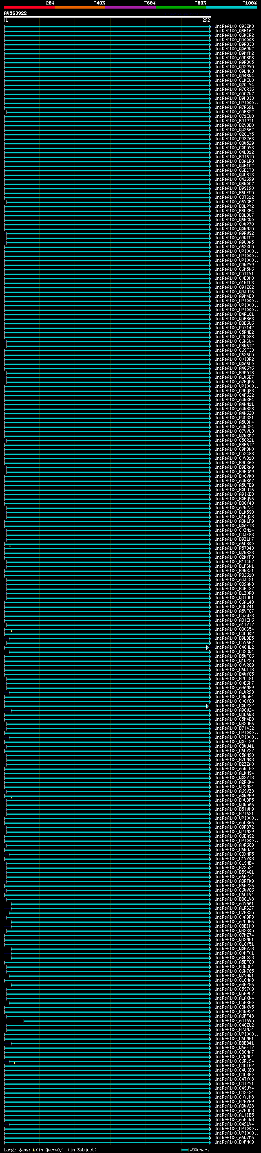Select hit label UniRef100_C4SUY4
261x1153 pixels.
coord(234,1088)
